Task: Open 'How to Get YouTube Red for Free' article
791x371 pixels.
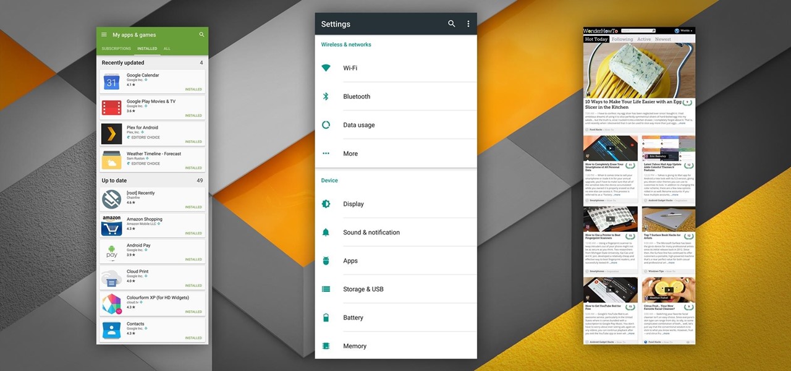Action: click(604, 307)
